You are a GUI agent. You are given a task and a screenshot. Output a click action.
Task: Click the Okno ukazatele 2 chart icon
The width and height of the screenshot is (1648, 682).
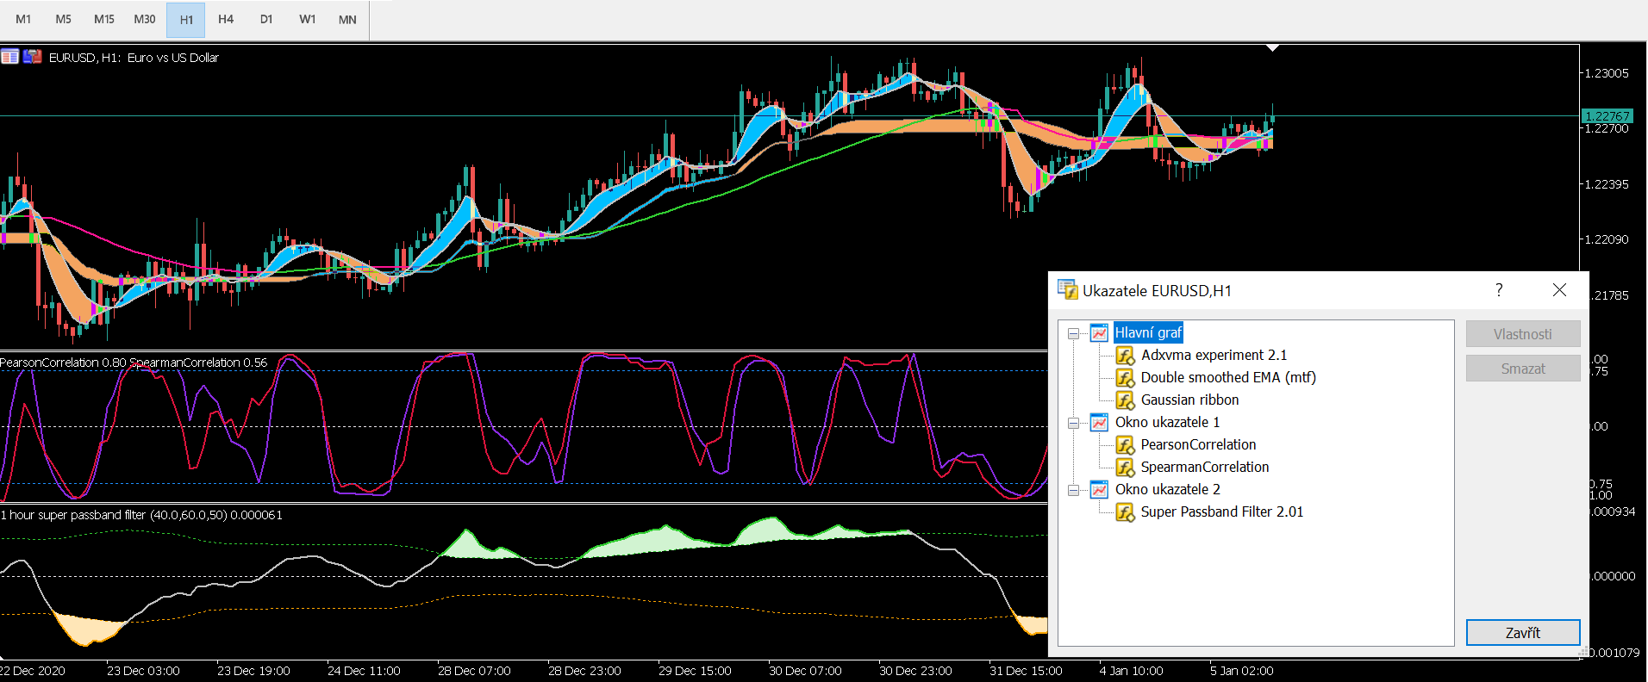click(x=1099, y=490)
